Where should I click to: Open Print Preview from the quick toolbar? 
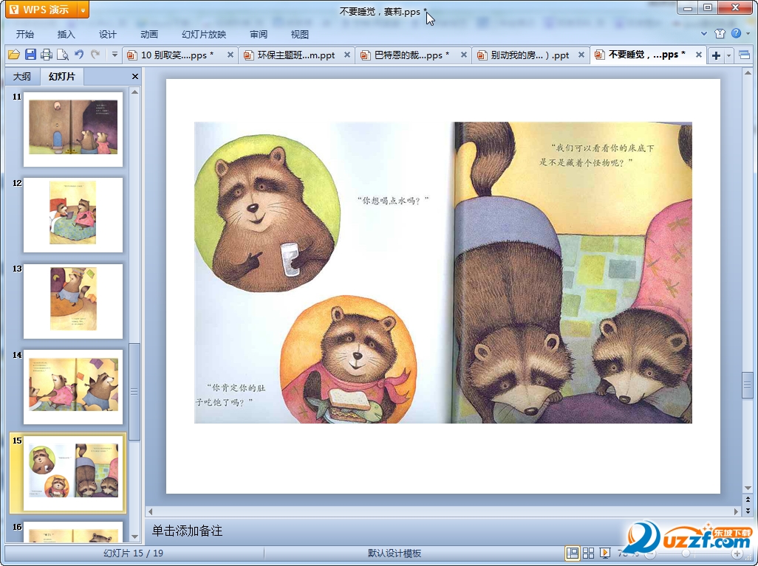pyautogui.click(x=63, y=55)
